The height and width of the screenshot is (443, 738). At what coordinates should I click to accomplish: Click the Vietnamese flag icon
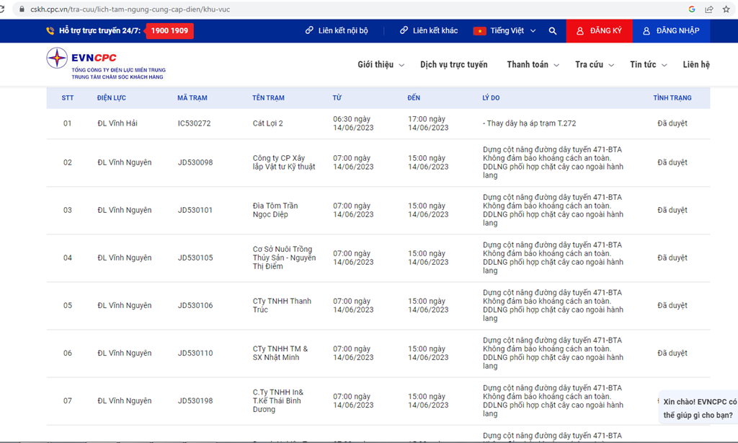(479, 31)
